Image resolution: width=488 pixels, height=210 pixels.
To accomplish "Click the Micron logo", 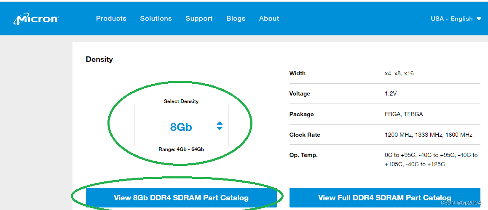I will point(36,19).
